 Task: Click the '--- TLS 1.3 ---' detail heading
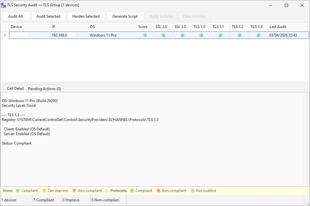tap(13, 115)
